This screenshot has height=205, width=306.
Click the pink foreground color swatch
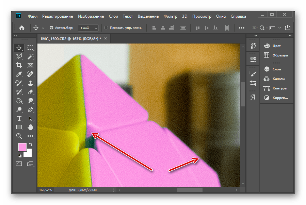(x=22, y=147)
